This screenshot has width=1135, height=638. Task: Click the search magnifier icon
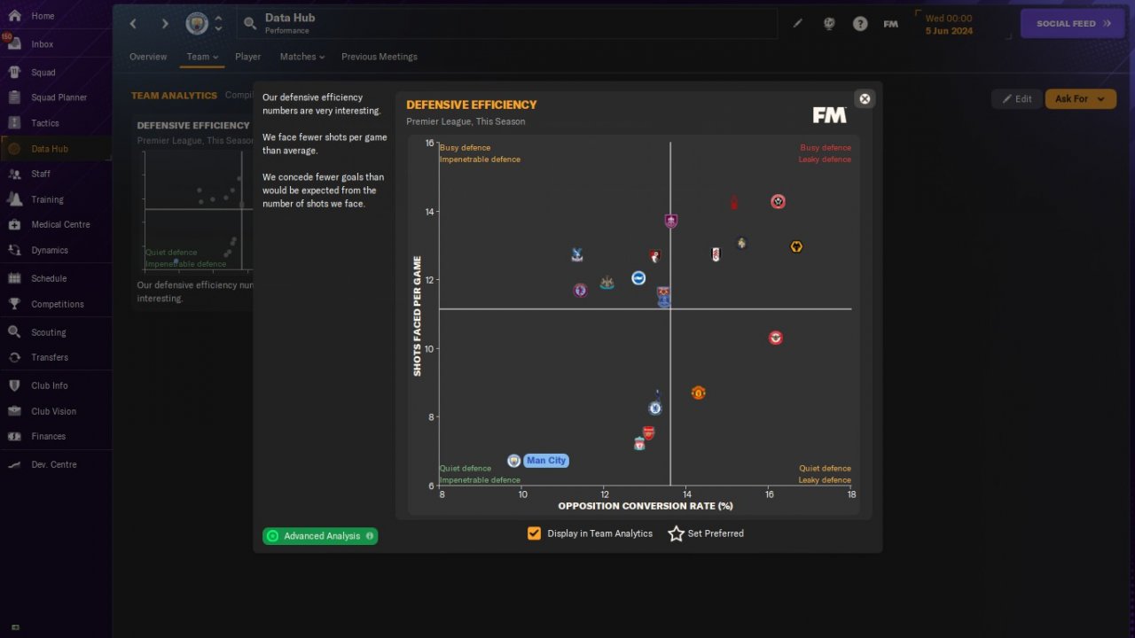tap(250, 24)
